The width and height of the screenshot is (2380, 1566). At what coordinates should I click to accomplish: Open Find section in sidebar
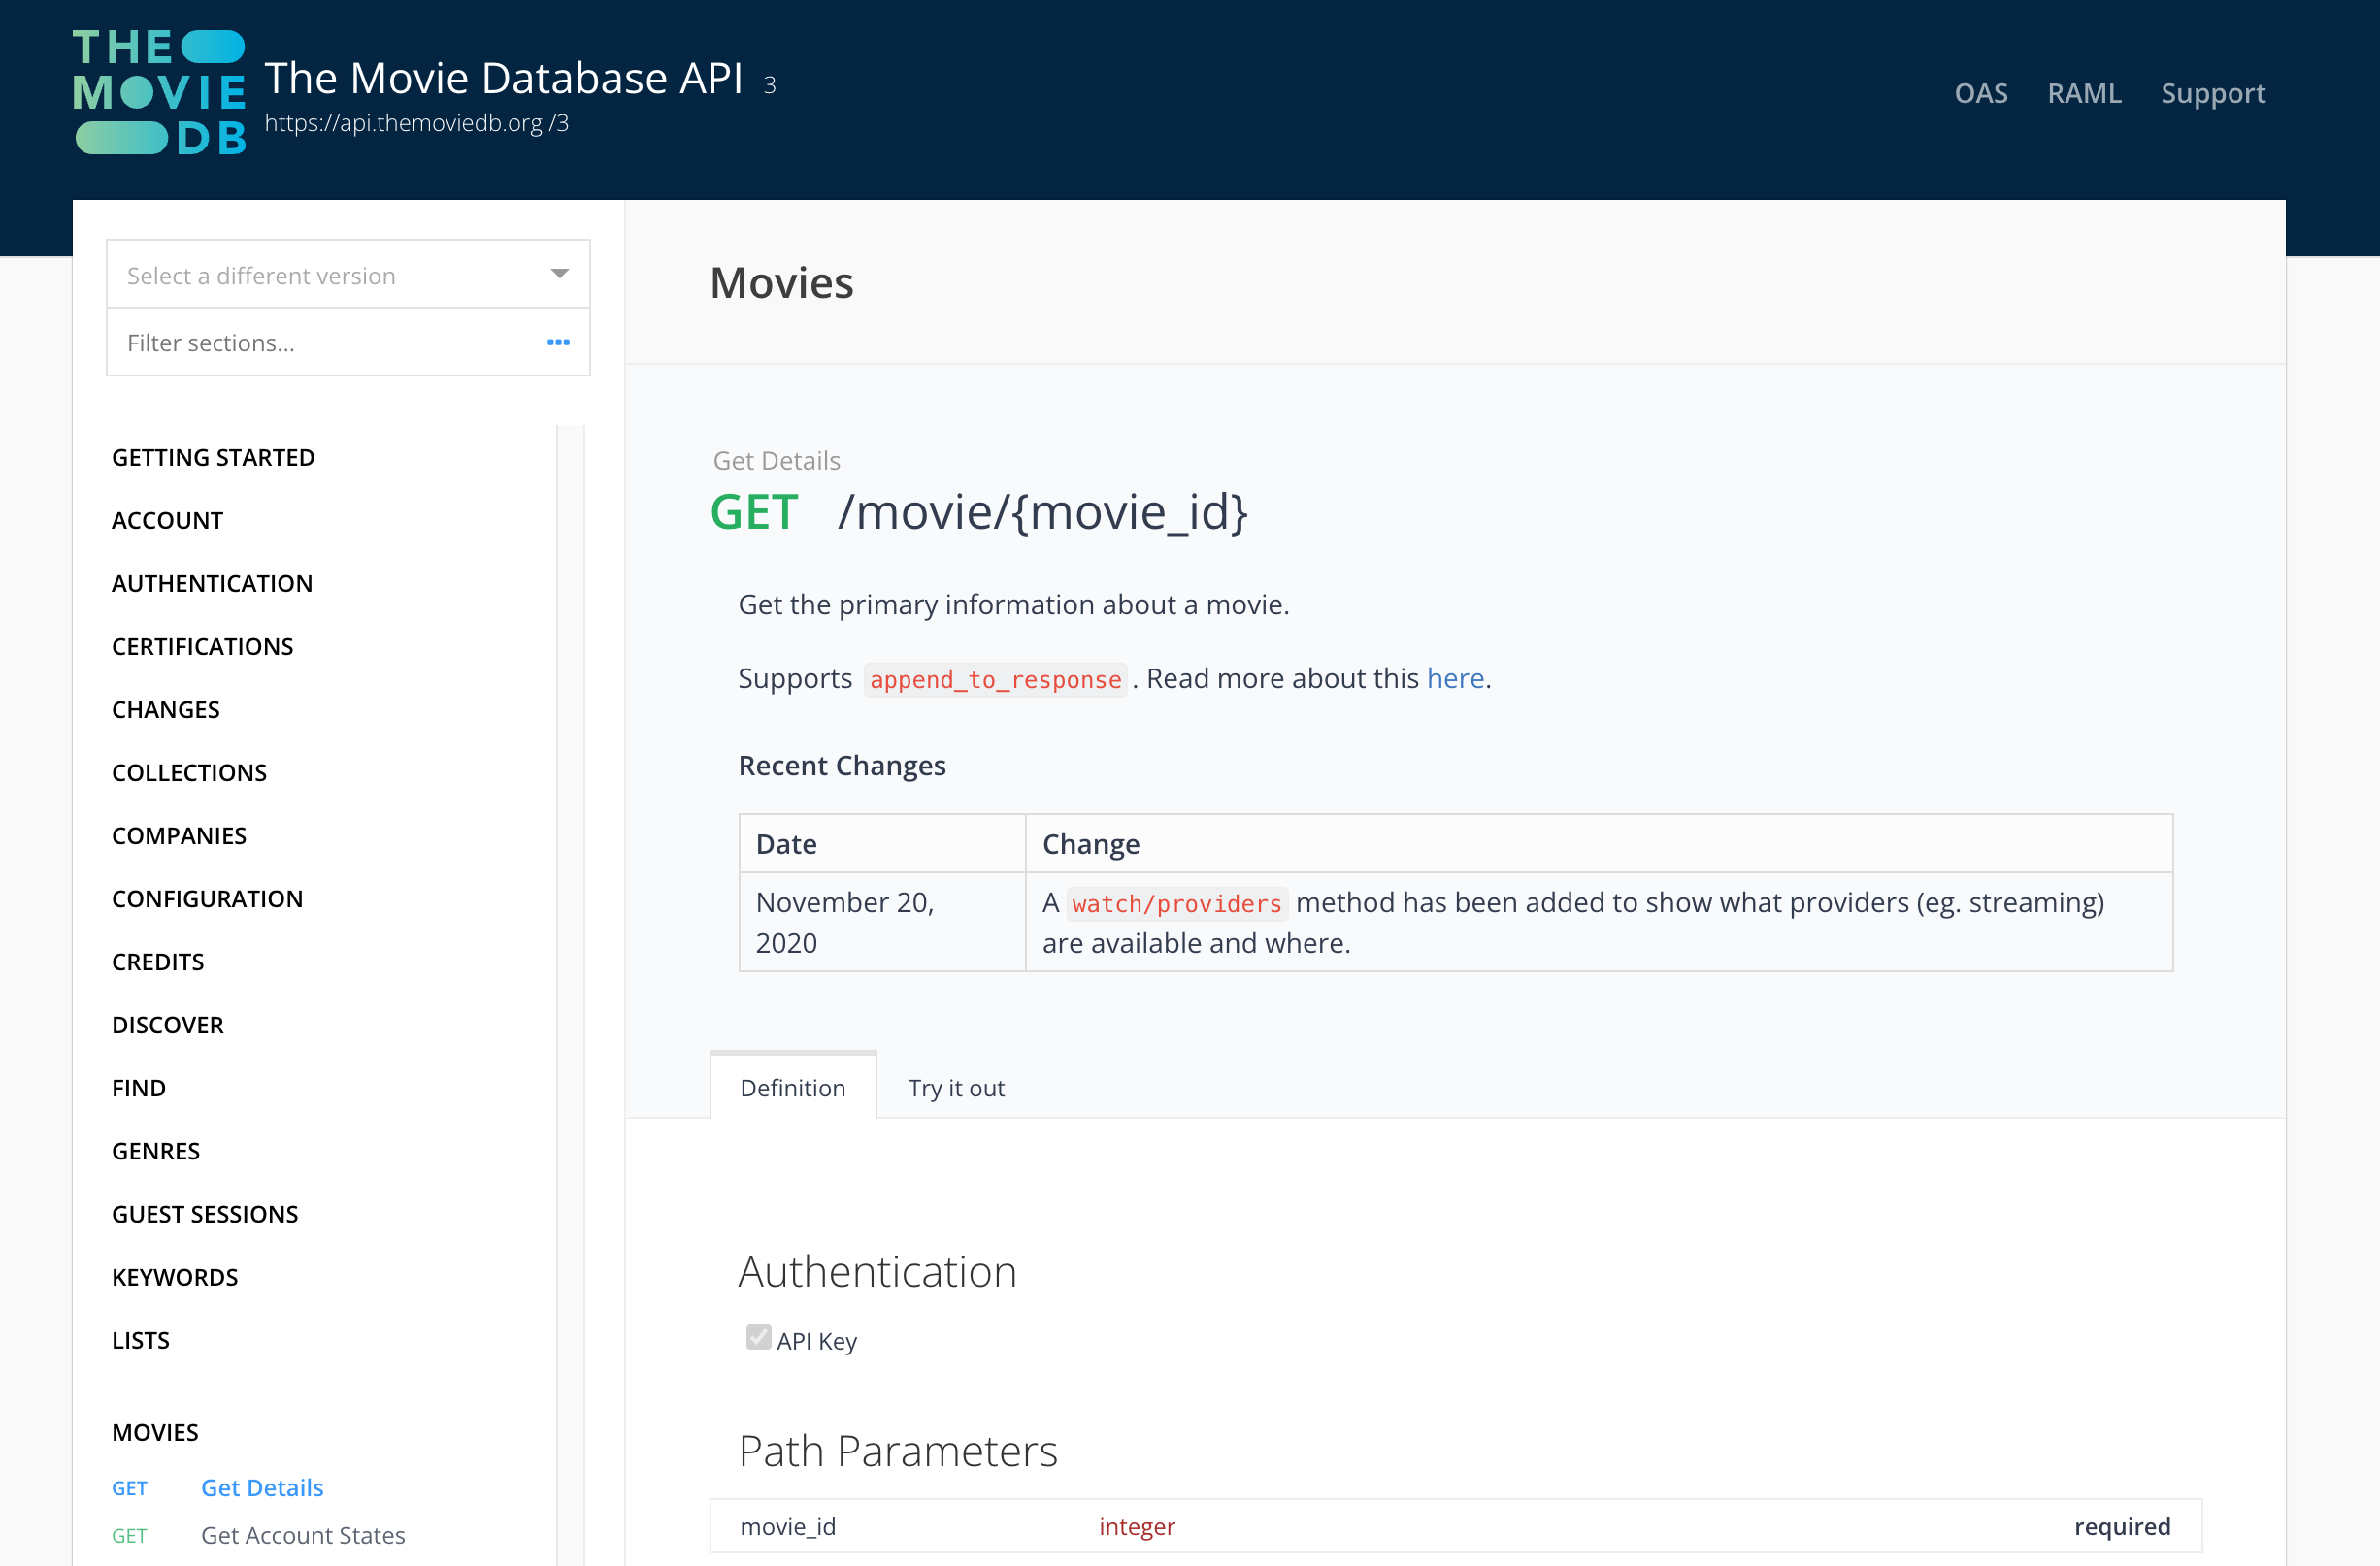(139, 1087)
